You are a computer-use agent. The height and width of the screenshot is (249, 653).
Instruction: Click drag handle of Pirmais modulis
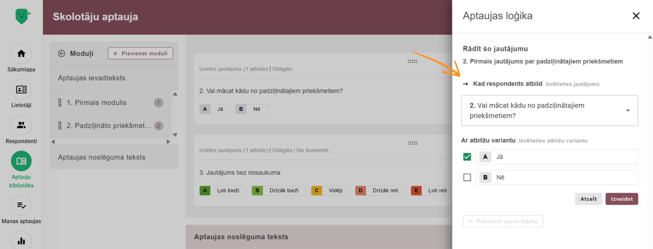(60, 103)
